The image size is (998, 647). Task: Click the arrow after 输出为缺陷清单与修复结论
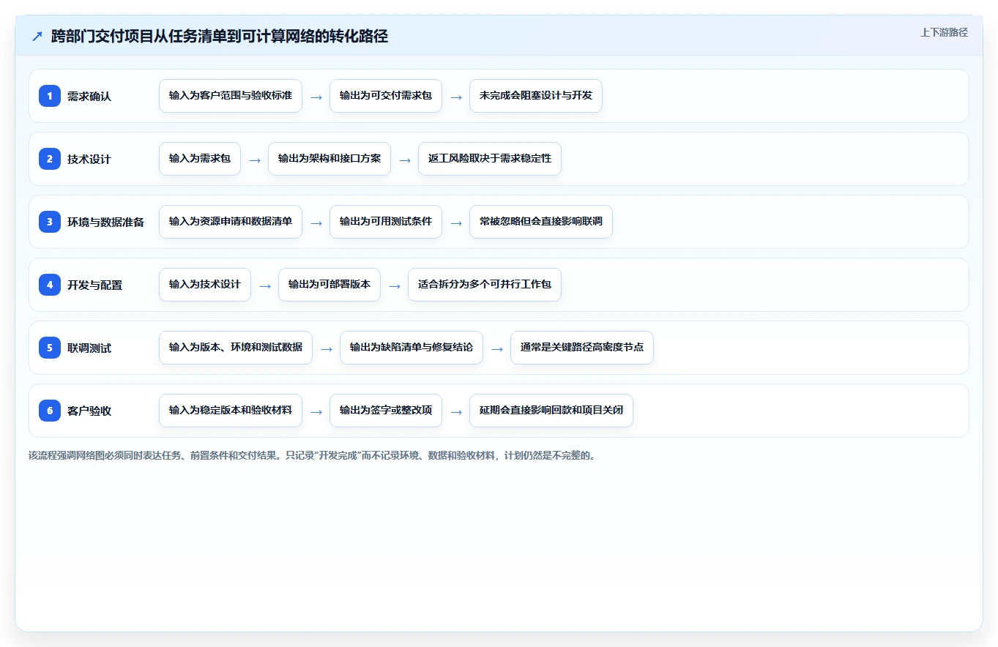coord(497,348)
